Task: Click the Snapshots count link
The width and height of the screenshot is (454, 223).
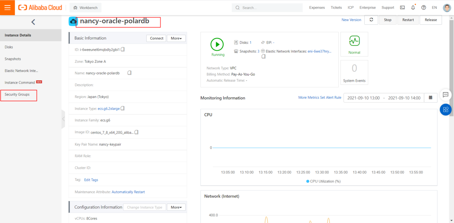Action: click(258, 51)
